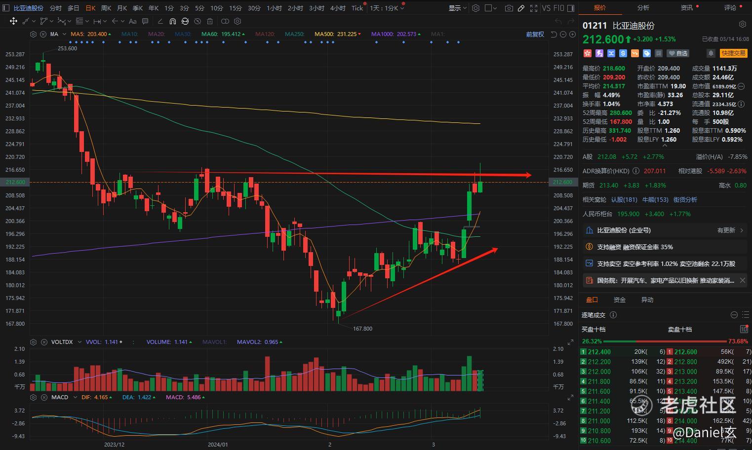
Task: Maximize the MACD sub-chart pane
Action: click(x=571, y=397)
